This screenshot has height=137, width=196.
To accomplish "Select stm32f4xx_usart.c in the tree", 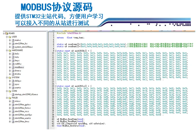I will (23, 118).
